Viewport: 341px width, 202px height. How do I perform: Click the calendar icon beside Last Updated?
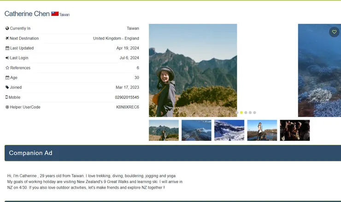pos(7,48)
